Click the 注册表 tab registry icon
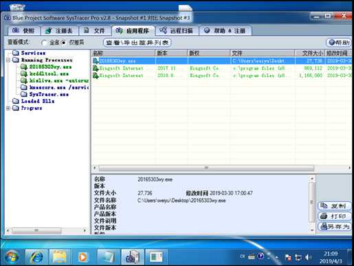 pos(48,30)
